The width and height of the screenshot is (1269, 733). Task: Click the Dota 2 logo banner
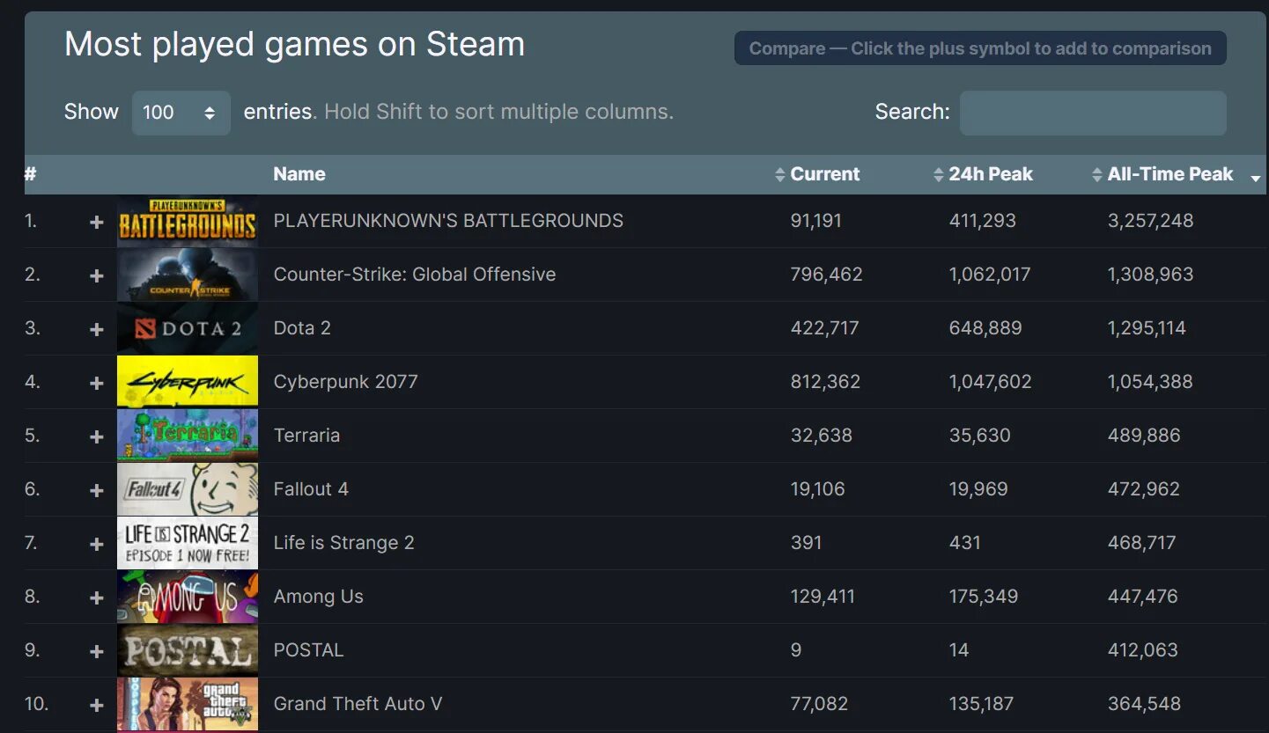click(x=188, y=328)
